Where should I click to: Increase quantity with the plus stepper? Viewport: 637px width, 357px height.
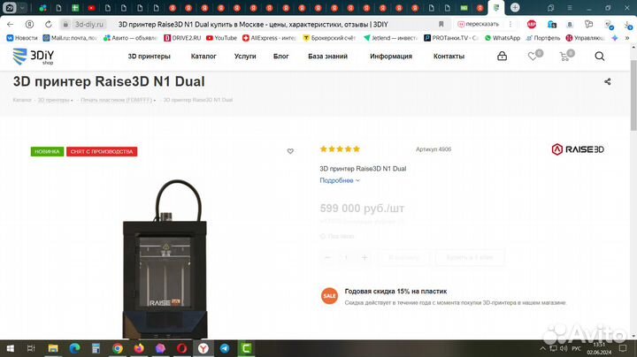[x=365, y=258]
